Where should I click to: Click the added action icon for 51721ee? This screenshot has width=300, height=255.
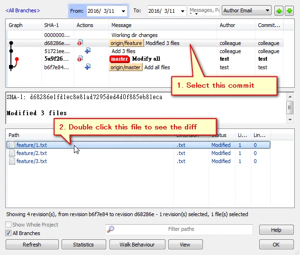88,51
